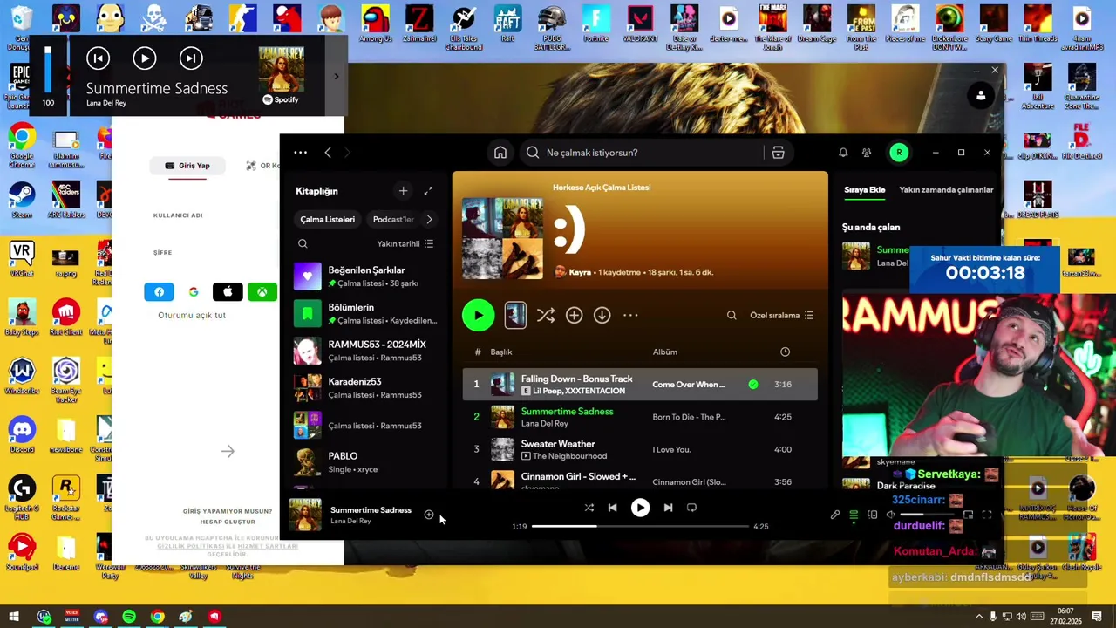Image resolution: width=1116 pixels, height=628 pixels.
Task: Open Connect to a device icon
Action: coord(872,515)
